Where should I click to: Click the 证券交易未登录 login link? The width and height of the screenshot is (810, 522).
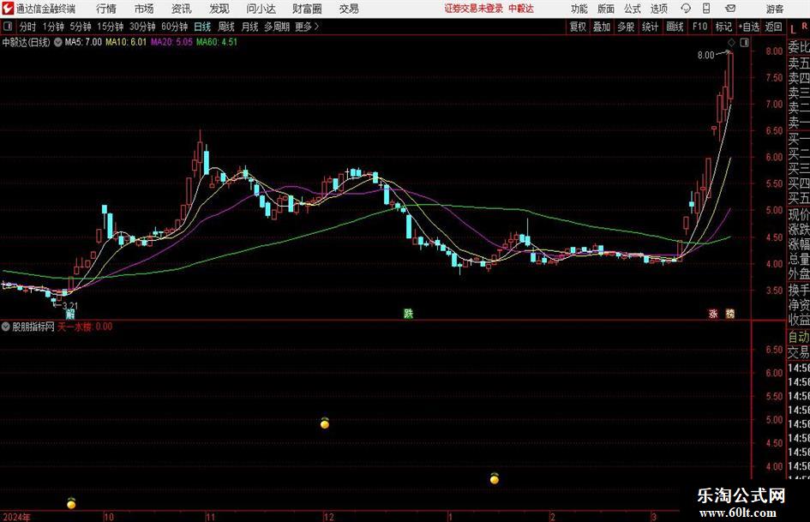[473, 9]
